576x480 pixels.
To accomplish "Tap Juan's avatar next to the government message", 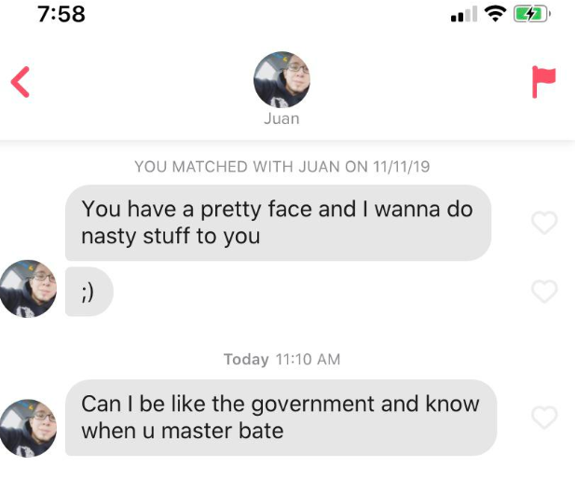I will [x=28, y=428].
